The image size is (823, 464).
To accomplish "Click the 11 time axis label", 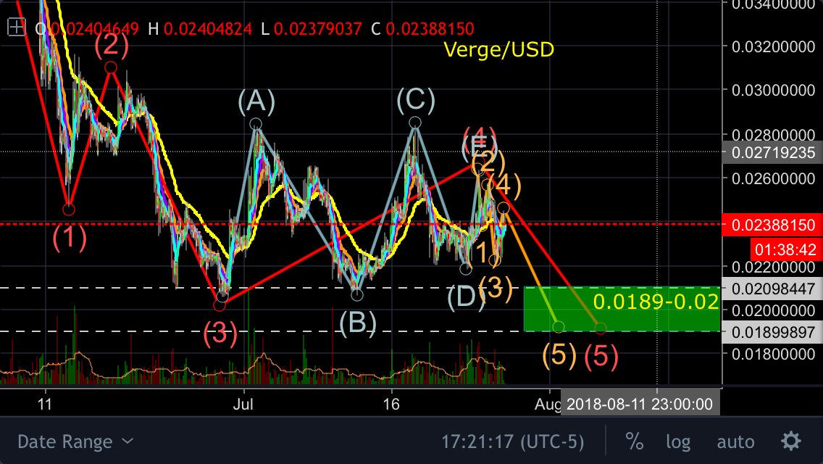I will (x=45, y=404).
